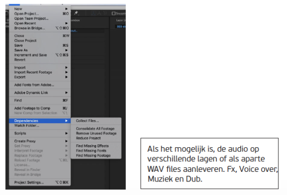Expand Adobe Dynamic Link submenu
The height and width of the screenshot is (195, 287).
[x=40, y=92]
